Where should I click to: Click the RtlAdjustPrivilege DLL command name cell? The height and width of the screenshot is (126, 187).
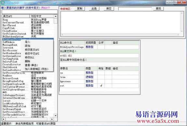[72, 47]
